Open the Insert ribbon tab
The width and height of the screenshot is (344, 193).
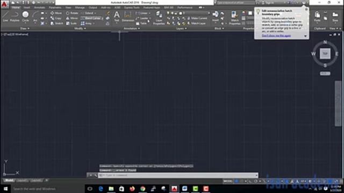tap(26, 8)
